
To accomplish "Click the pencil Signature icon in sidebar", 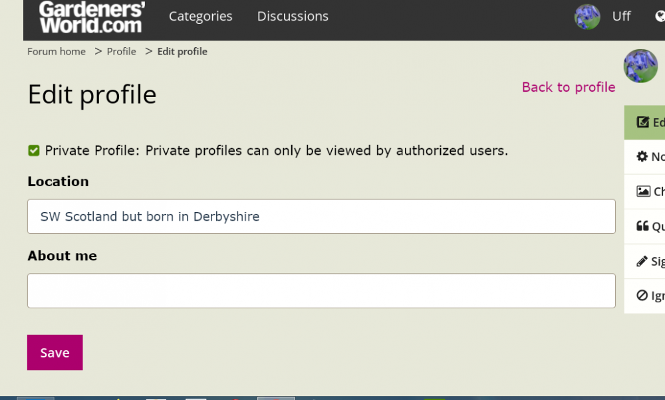I will (x=642, y=261).
